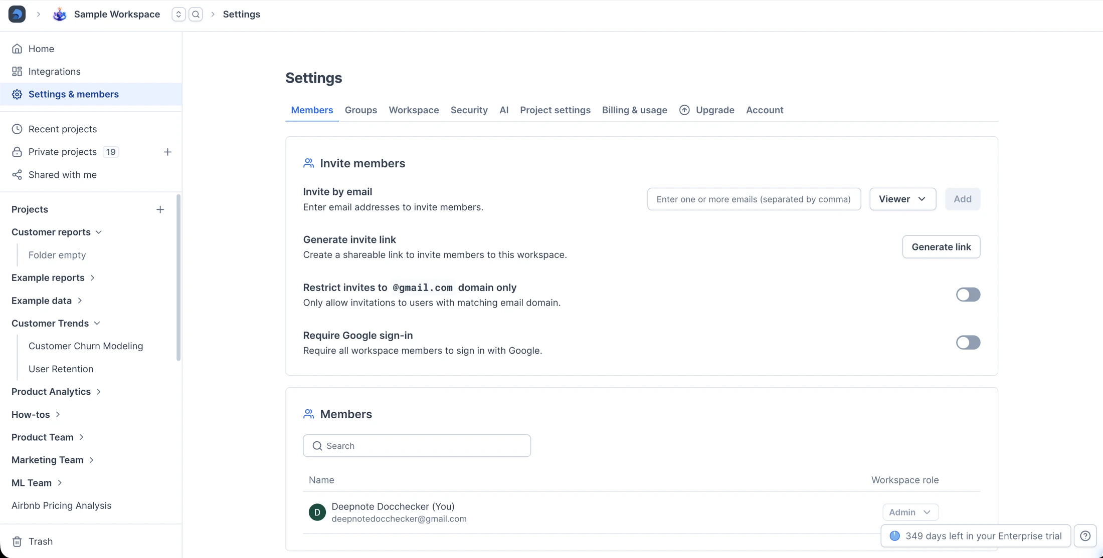Switch to the Account tab
The height and width of the screenshot is (558, 1103).
pos(765,110)
